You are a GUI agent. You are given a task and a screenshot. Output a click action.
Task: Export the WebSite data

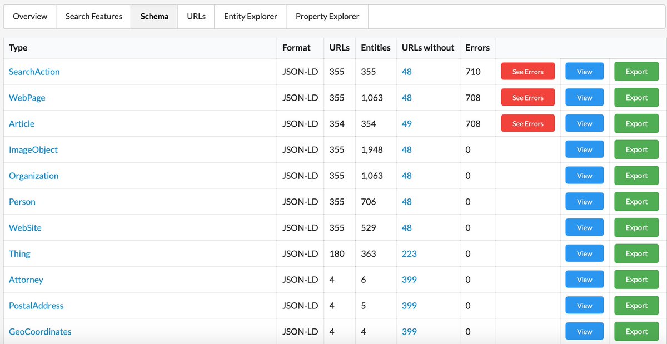[636, 227]
